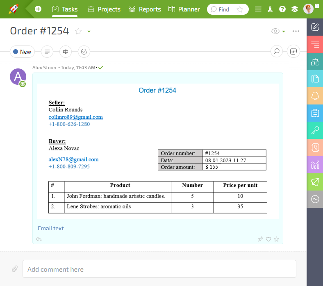Star the comment with star icon
This screenshot has height=286, width=323.
pos(276,239)
